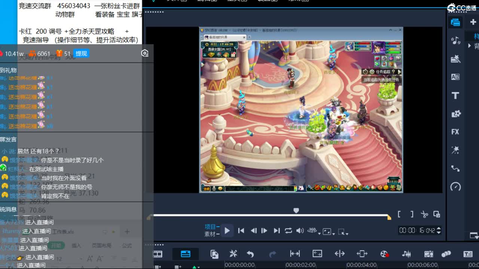This screenshot has width=479, height=269.
Task: Open the Path motion library
Action: coord(455,168)
